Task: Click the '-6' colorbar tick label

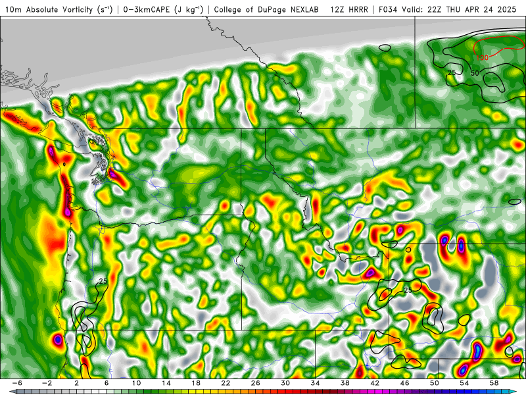Action: click(x=17, y=383)
